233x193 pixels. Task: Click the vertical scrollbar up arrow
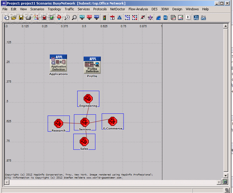click(x=226, y=26)
